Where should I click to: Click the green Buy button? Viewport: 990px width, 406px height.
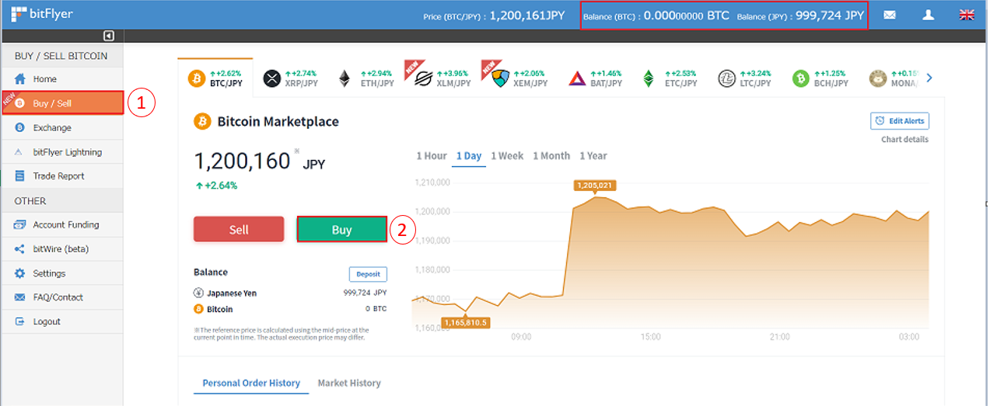click(341, 230)
